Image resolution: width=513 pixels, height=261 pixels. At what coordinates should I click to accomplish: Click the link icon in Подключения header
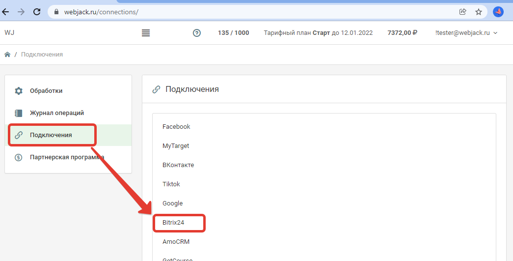tap(157, 89)
